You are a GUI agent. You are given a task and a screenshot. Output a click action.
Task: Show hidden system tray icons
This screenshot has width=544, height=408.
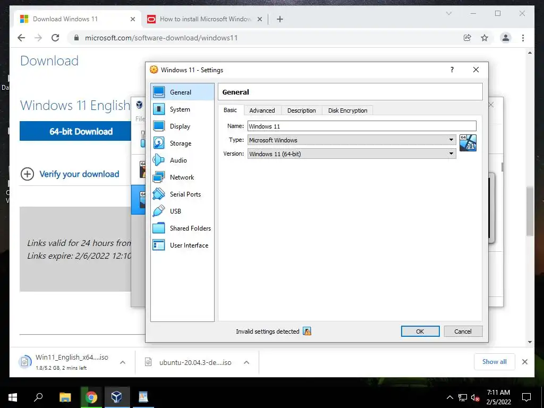pyautogui.click(x=449, y=397)
